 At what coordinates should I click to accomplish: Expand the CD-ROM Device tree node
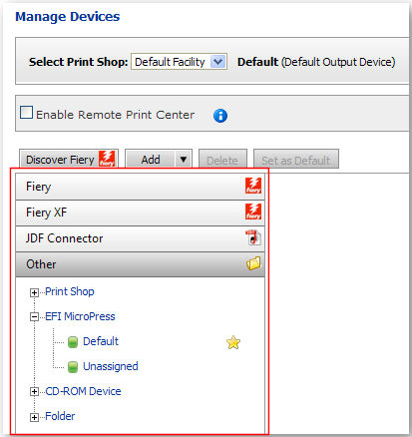click(x=34, y=392)
